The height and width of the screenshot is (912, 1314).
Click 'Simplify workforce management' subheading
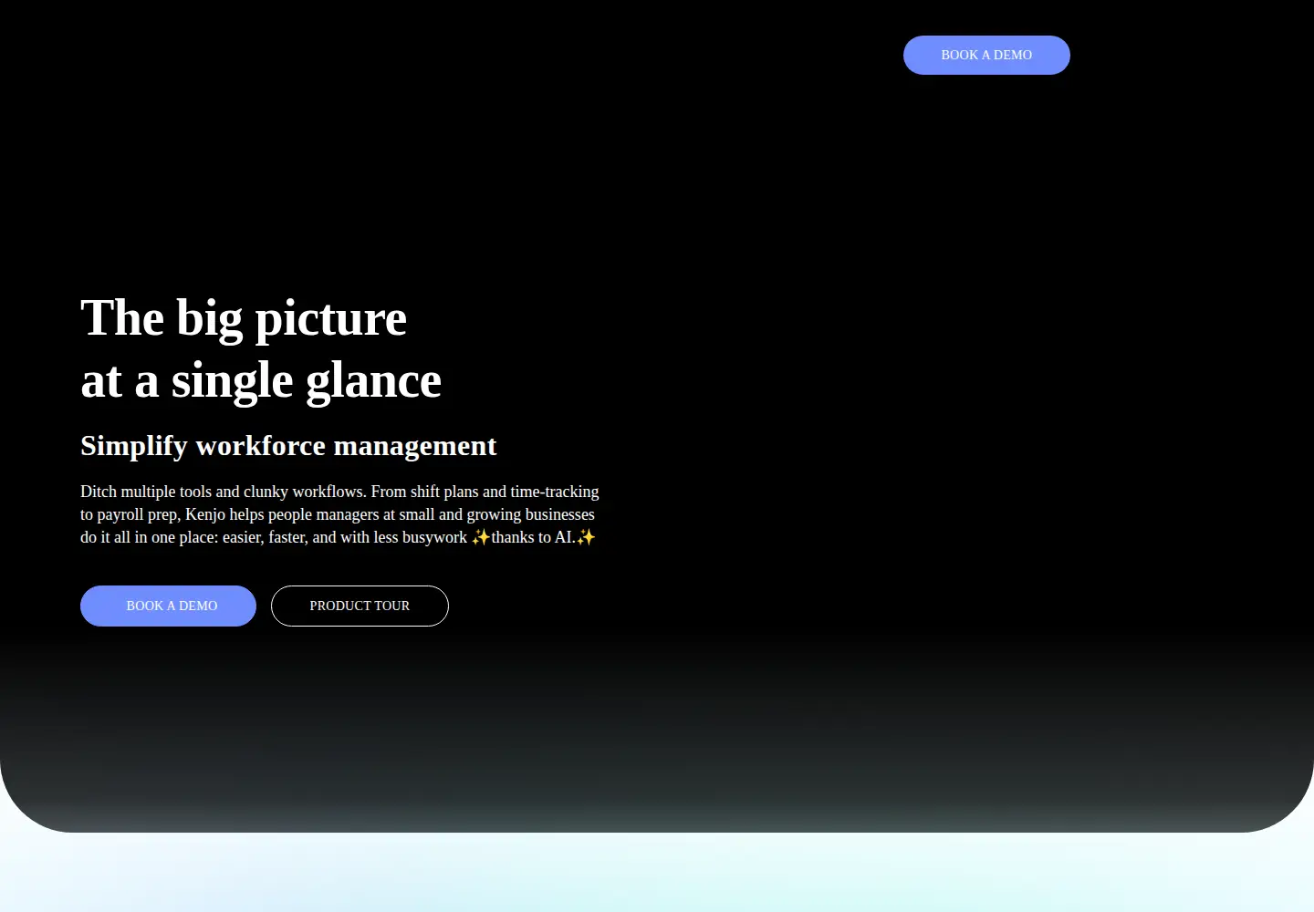pyautogui.click(x=288, y=445)
